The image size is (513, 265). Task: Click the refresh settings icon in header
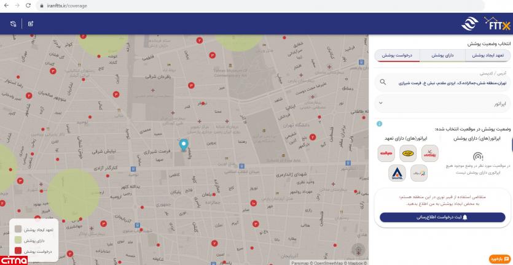pyautogui.click(x=14, y=25)
